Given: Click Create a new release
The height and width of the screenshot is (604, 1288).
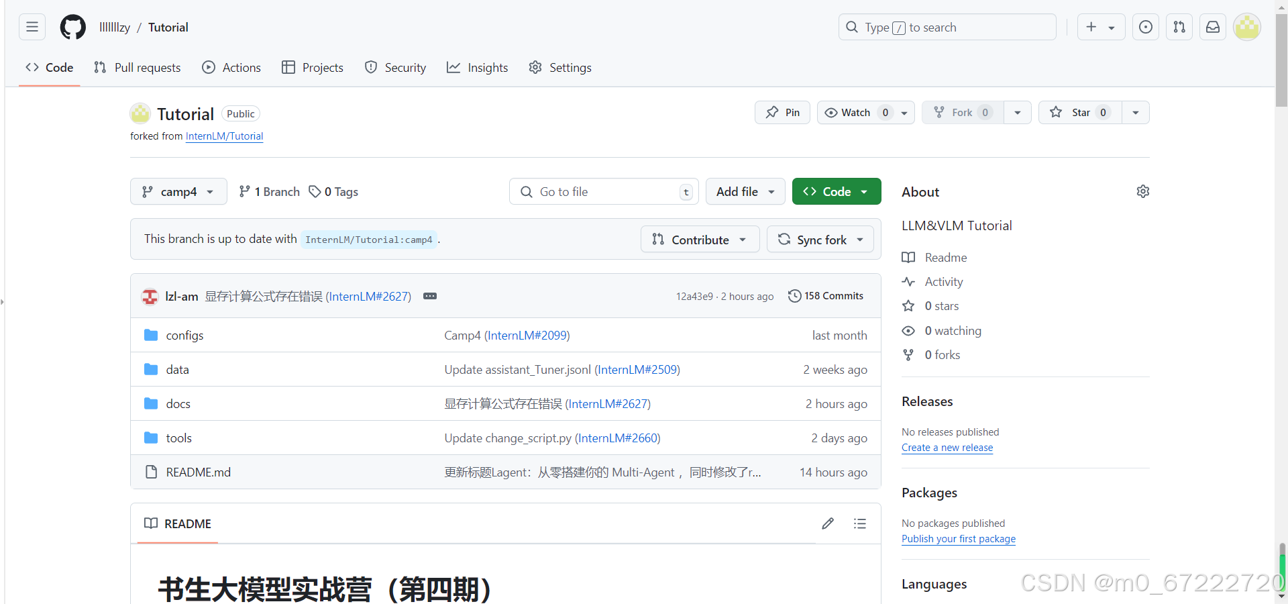Looking at the screenshot, I should coord(947,448).
